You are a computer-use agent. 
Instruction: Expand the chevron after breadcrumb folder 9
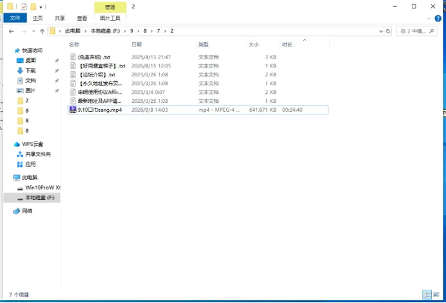point(138,31)
